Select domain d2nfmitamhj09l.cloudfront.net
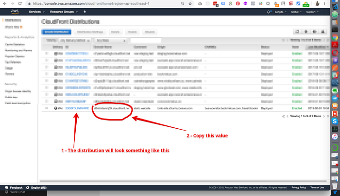The height and width of the screenshot is (196, 340). [112, 108]
